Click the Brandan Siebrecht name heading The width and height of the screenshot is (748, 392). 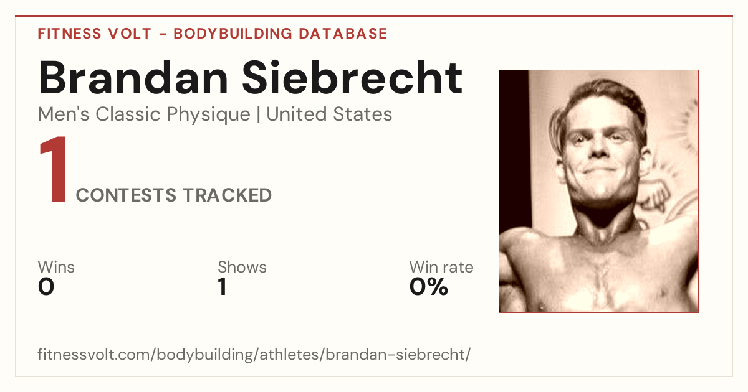[x=251, y=78]
